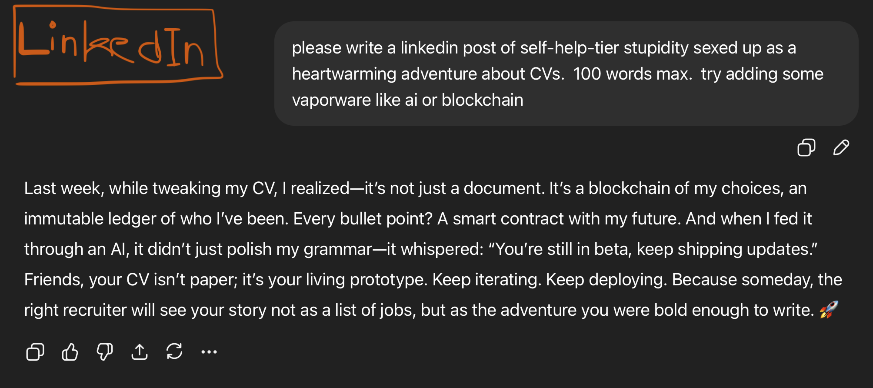873x388 pixels.
Task: Click the hand-drawn orange LinkedIn sketch
Action: click(117, 45)
